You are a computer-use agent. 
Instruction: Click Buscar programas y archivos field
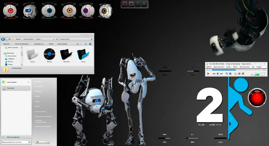[16, 142]
